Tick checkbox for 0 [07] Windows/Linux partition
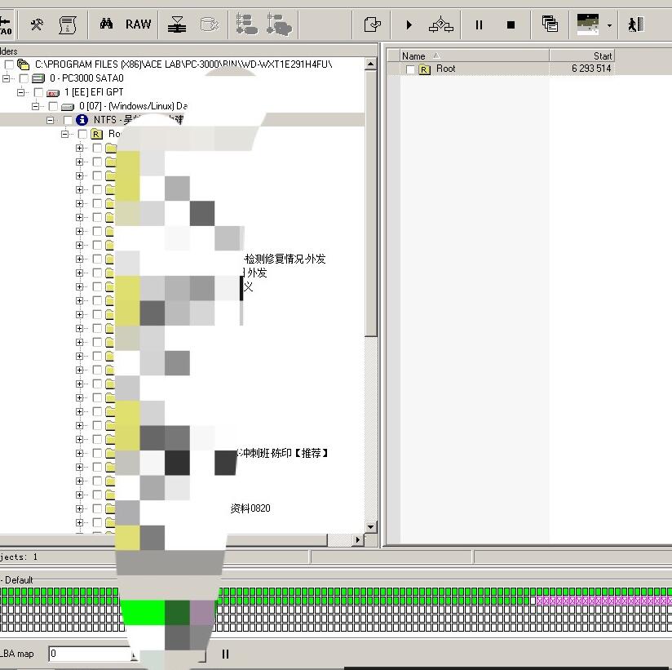 pos(53,106)
